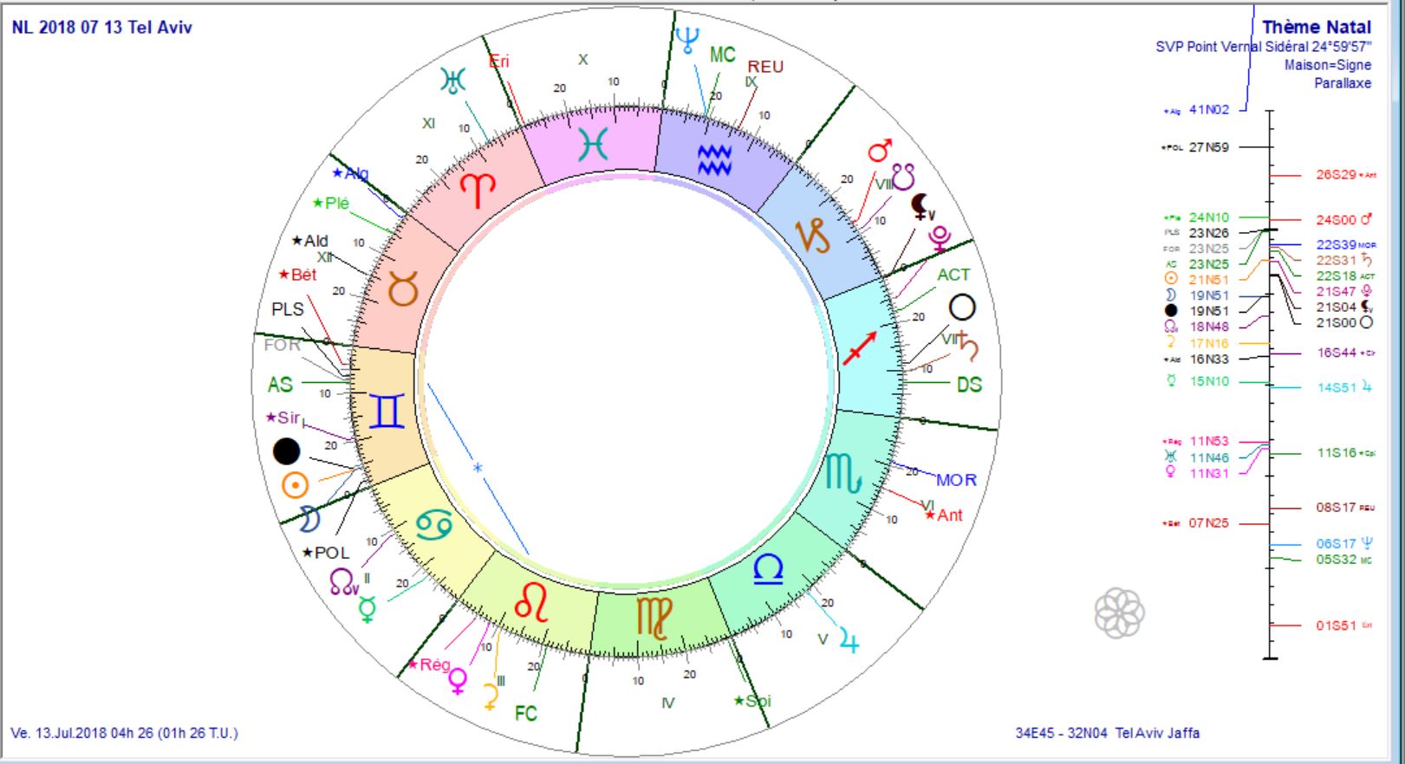Select the cyan Jupiter glyph below Libra
The height and width of the screenshot is (764, 1405).
point(849,642)
